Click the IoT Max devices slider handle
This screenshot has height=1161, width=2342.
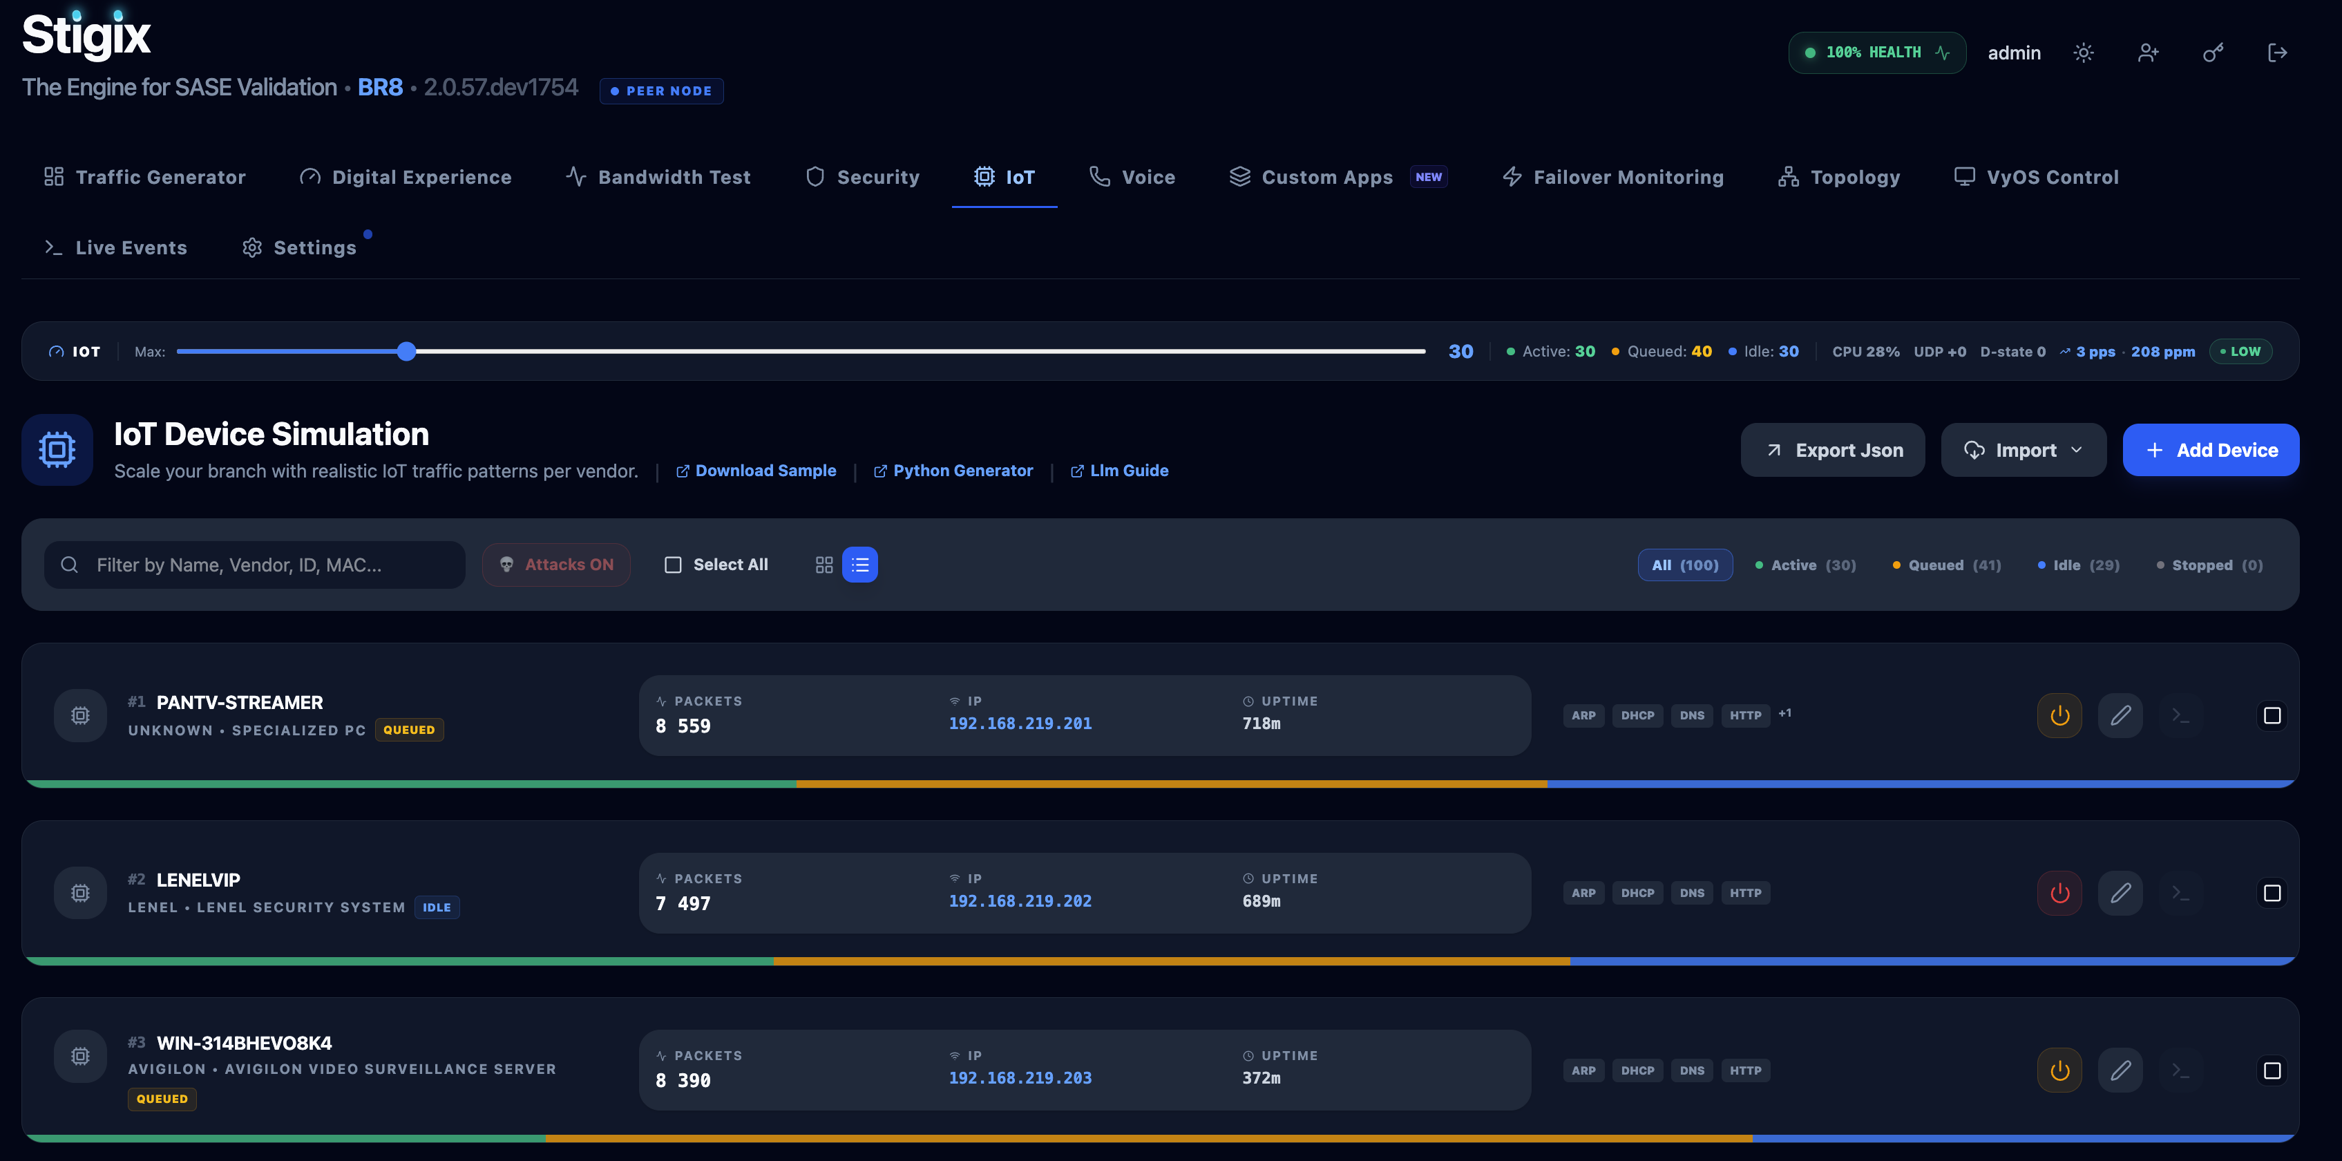pyautogui.click(x=406, y=351)
